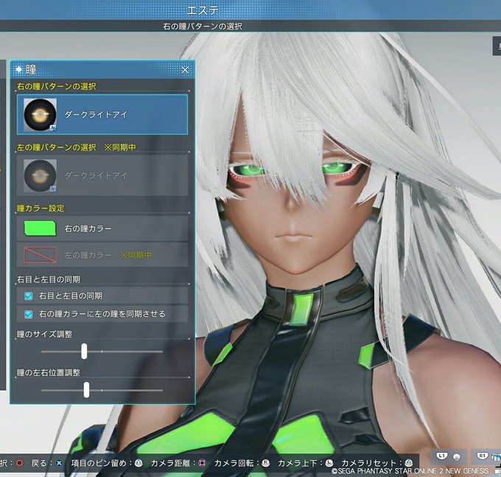
Task: Click the right pupil pattern thumbnail icon
Action: coord(40,114)
